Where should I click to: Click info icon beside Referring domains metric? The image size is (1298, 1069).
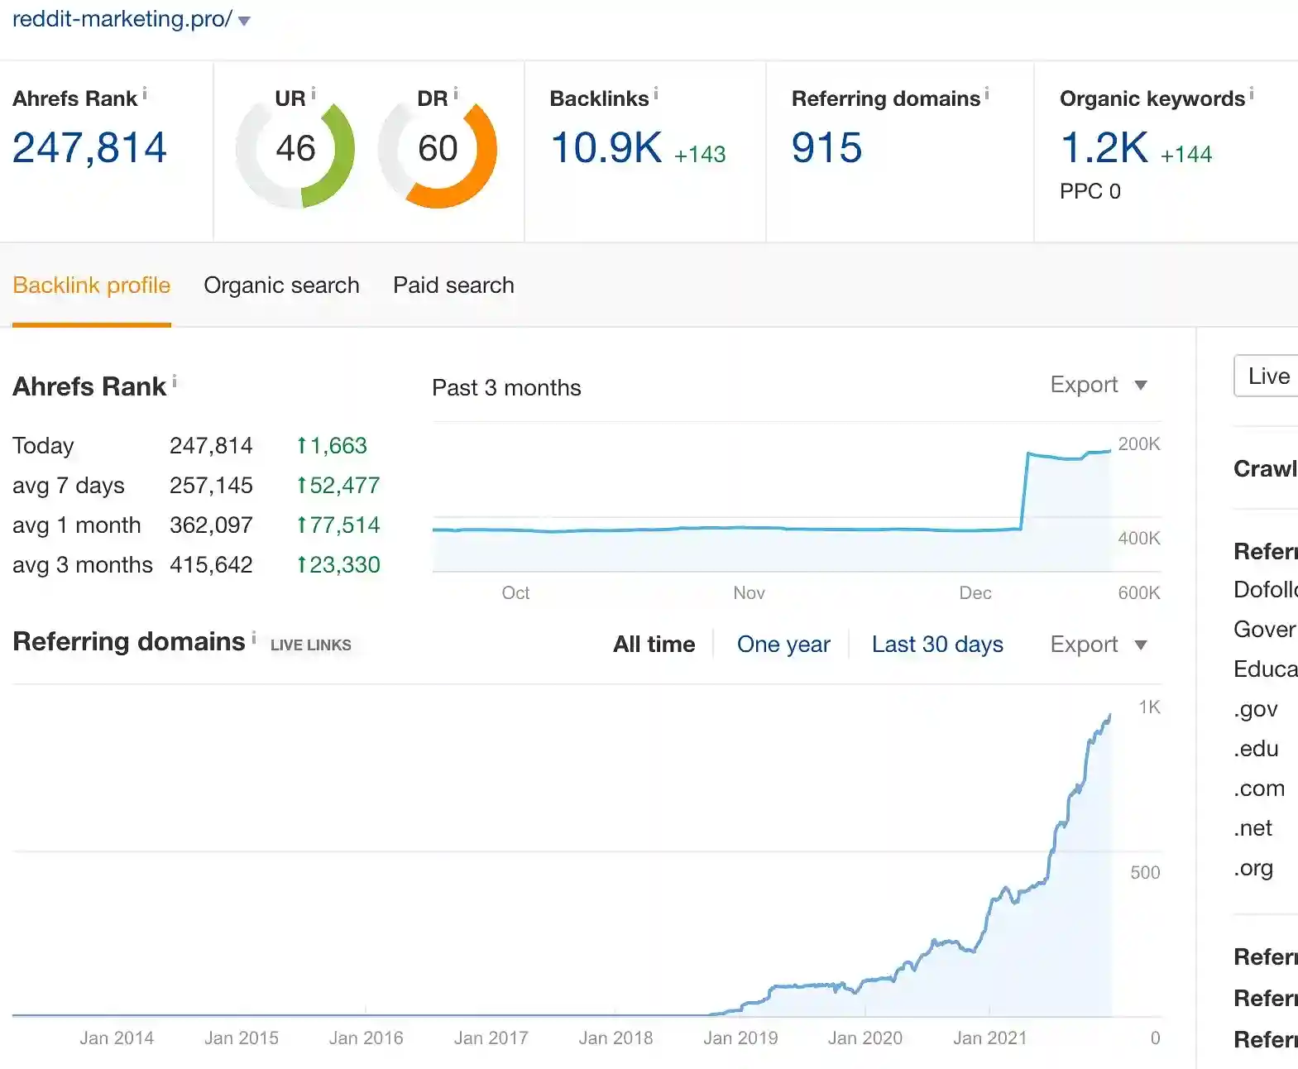click(x=987, y=93)
